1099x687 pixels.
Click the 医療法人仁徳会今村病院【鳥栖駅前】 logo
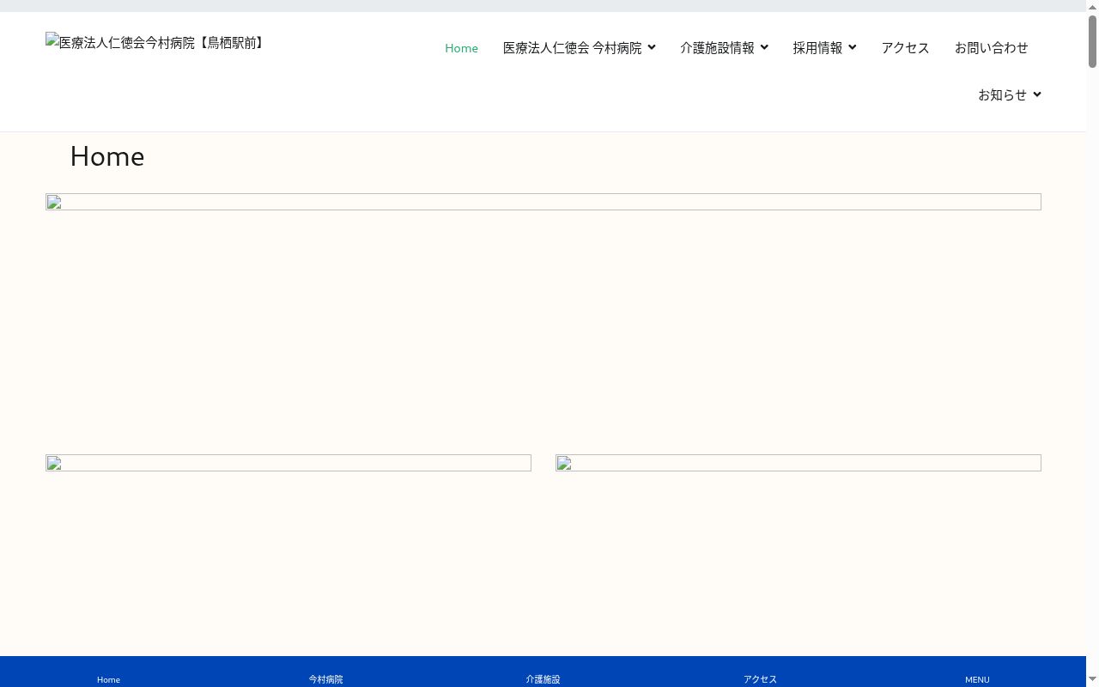[x=155, y=42]
